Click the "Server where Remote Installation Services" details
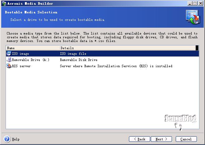 pos(116,66)
